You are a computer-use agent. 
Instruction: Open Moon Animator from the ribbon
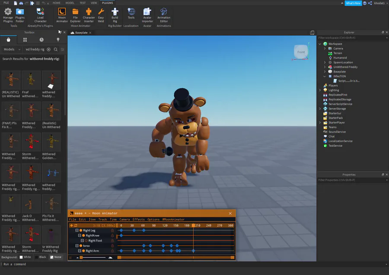click(x=62, y=15)
